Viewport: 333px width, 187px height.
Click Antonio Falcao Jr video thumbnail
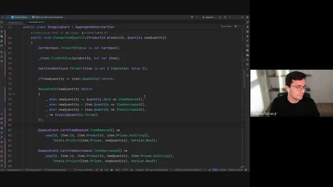(291, 93)
